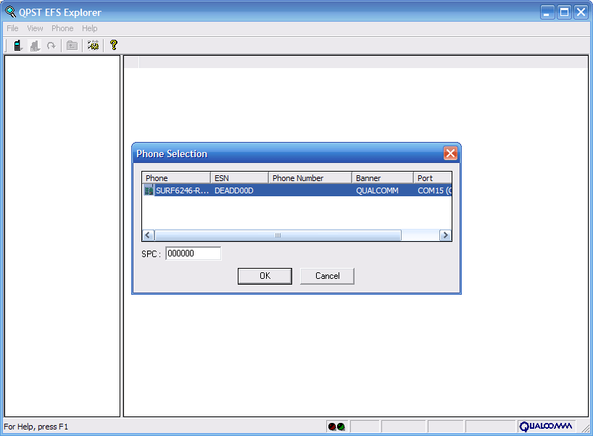Click the grayed icon right of the phone icon
Viewport: 593px width, 436px height.
[x=36, y=46]
